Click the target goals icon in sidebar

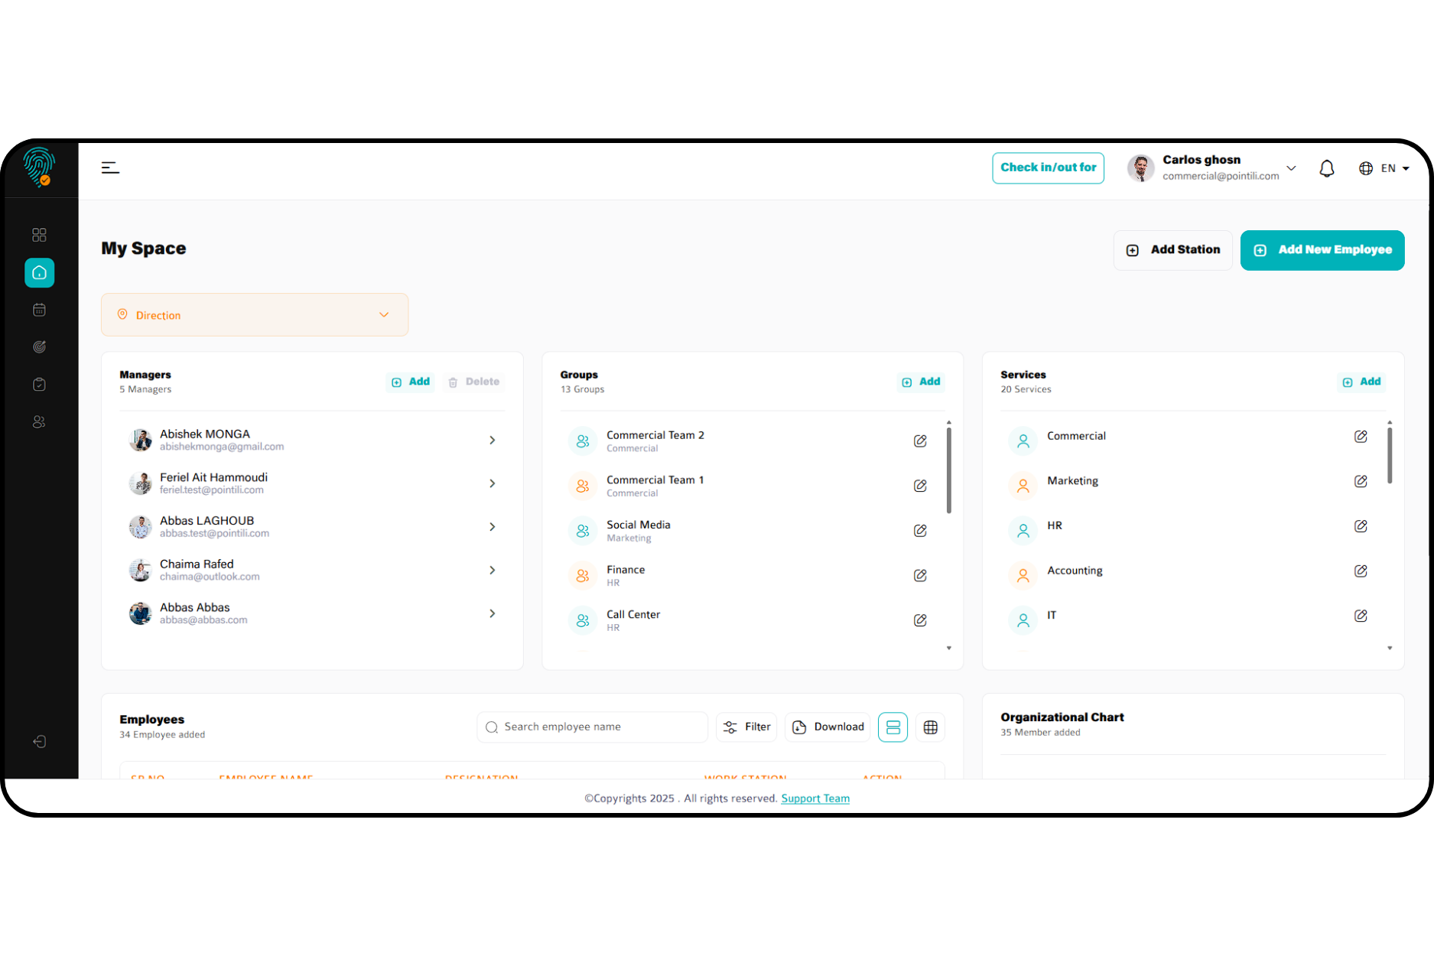39,347
